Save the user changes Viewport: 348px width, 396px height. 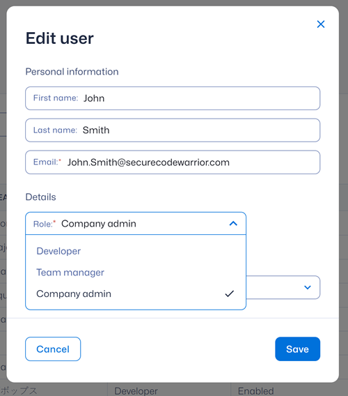tap(298, 349)
